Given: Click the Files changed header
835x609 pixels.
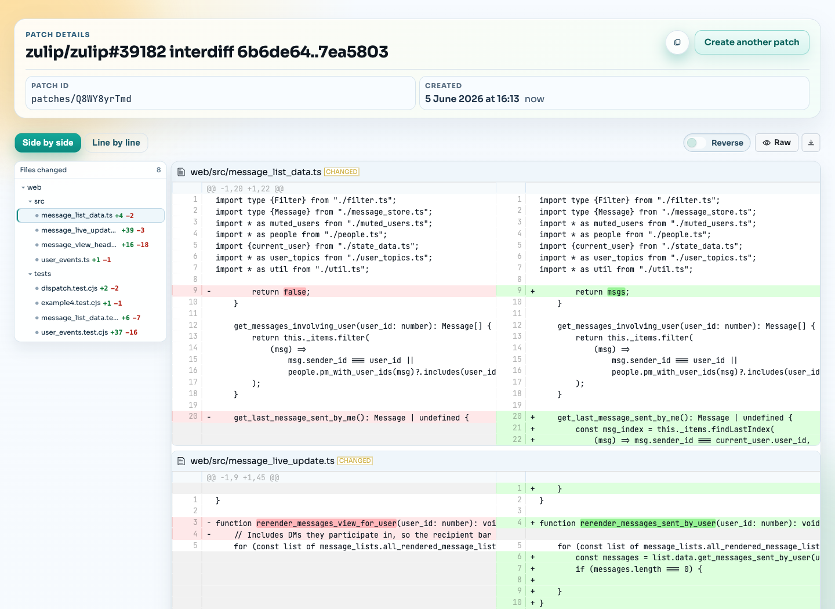Looking at the screenshot, I should pyautogui.click(x=43, y=170).
